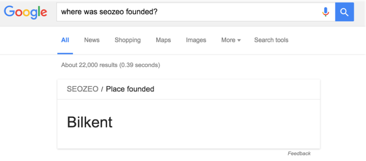Click the blue magnifier search button

[345, 12]
